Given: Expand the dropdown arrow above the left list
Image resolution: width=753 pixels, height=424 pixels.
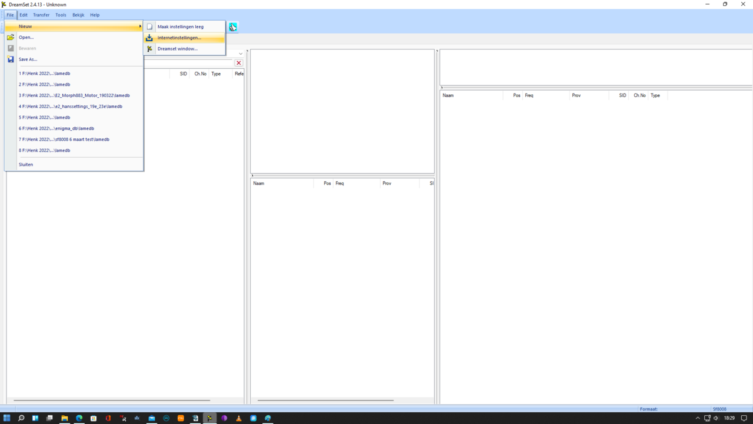Looking at the screenshot, I should point(241,54).
